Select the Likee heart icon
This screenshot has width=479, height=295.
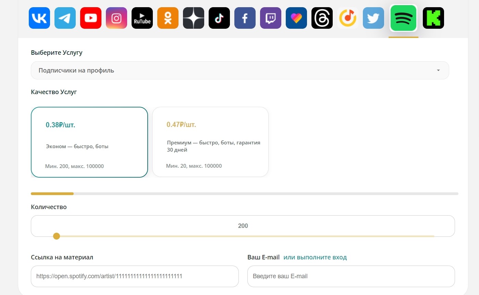click(296, 18)
